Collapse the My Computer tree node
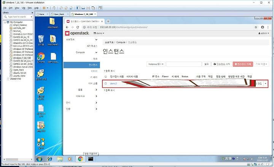Viewport: 274px width, 167px height. coord(5,22)
